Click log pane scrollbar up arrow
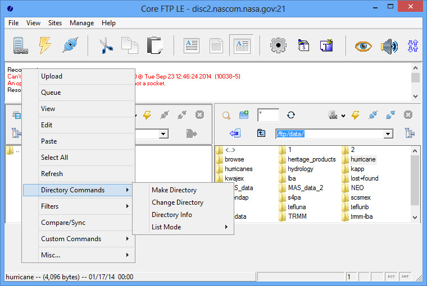Image resolution: width=427 pixels, height=286 pixels. click(x=416, y=68)
